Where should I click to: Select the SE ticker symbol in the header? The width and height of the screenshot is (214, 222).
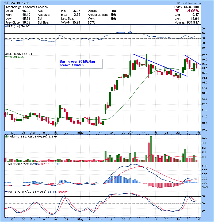click(x=6, y=3)
